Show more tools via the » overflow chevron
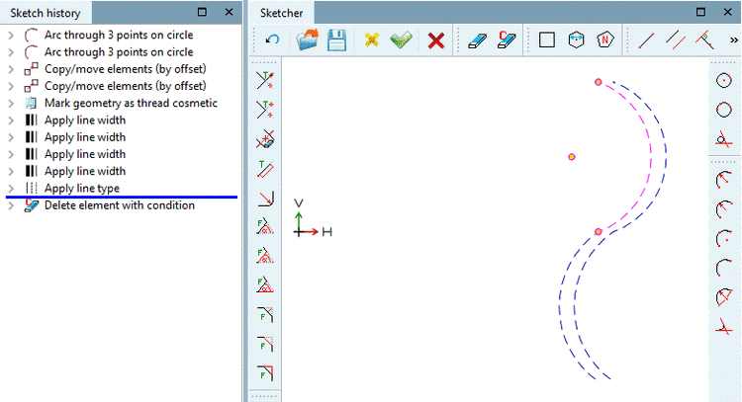 tap(734, 40)
